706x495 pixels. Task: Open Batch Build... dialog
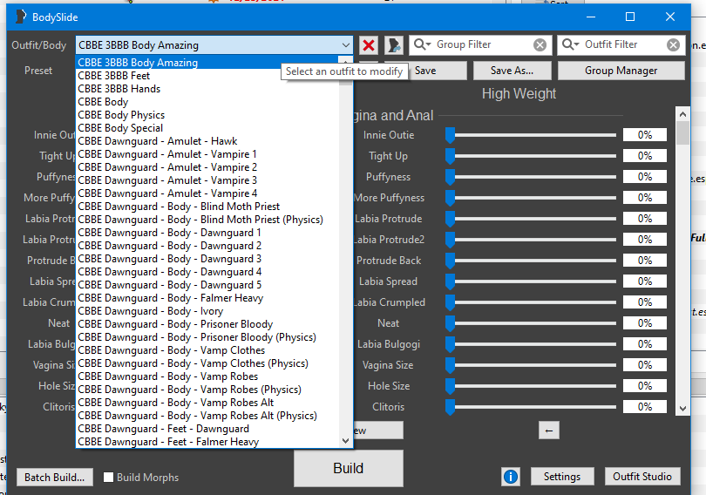point(55,477)
